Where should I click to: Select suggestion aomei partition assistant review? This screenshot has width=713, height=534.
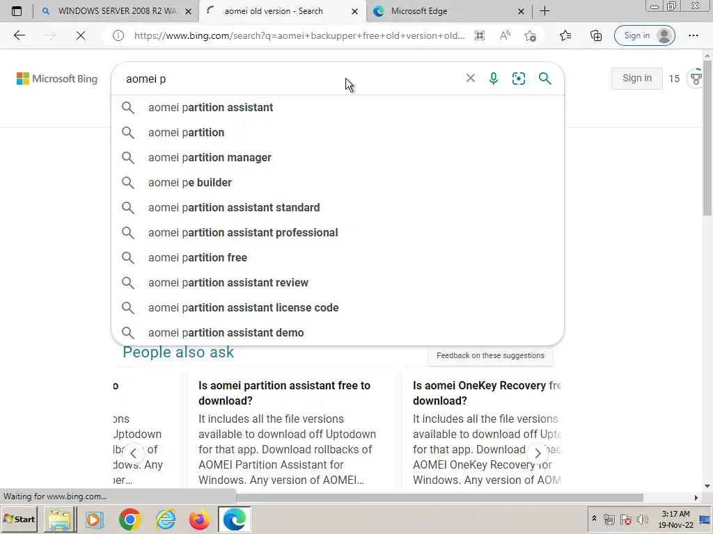coord(338,282)
